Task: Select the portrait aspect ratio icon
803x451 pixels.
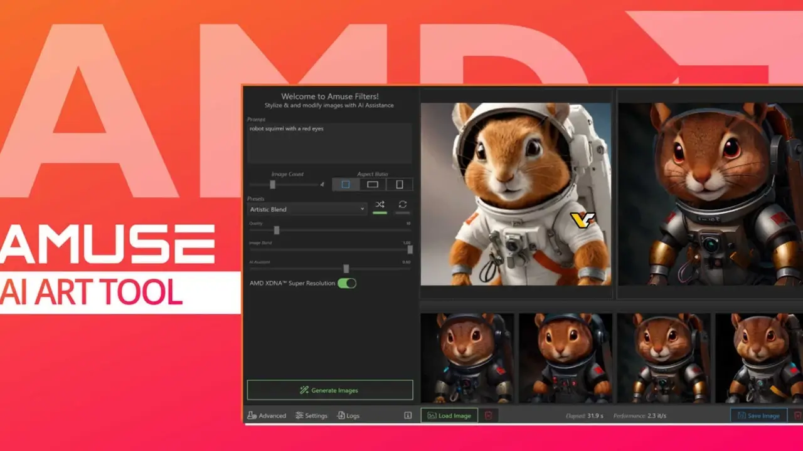Action: [x=400, y=184]
